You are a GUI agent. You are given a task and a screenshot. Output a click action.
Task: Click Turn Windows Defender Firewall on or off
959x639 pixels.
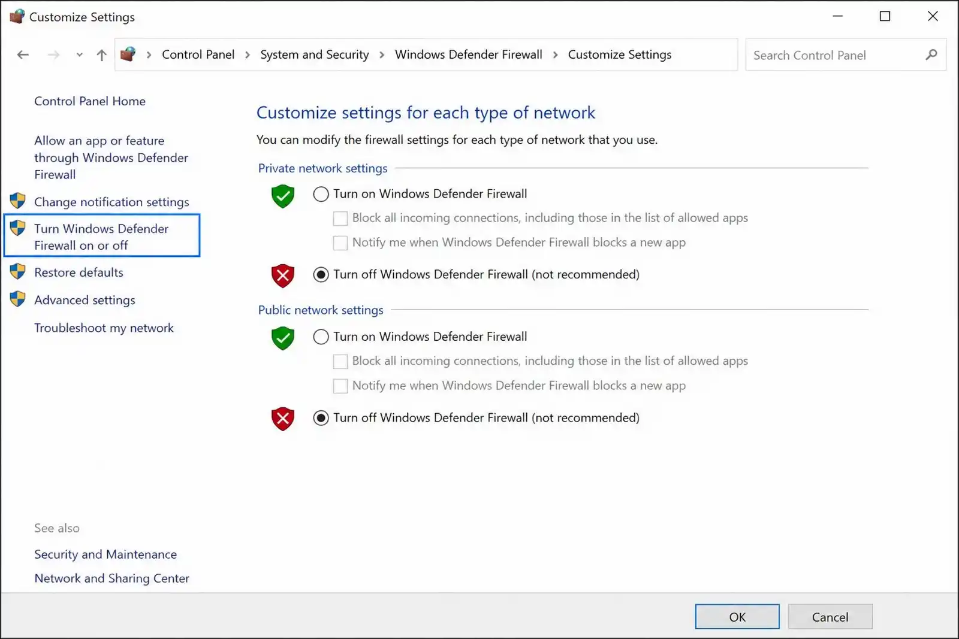[x=101, y=237]
